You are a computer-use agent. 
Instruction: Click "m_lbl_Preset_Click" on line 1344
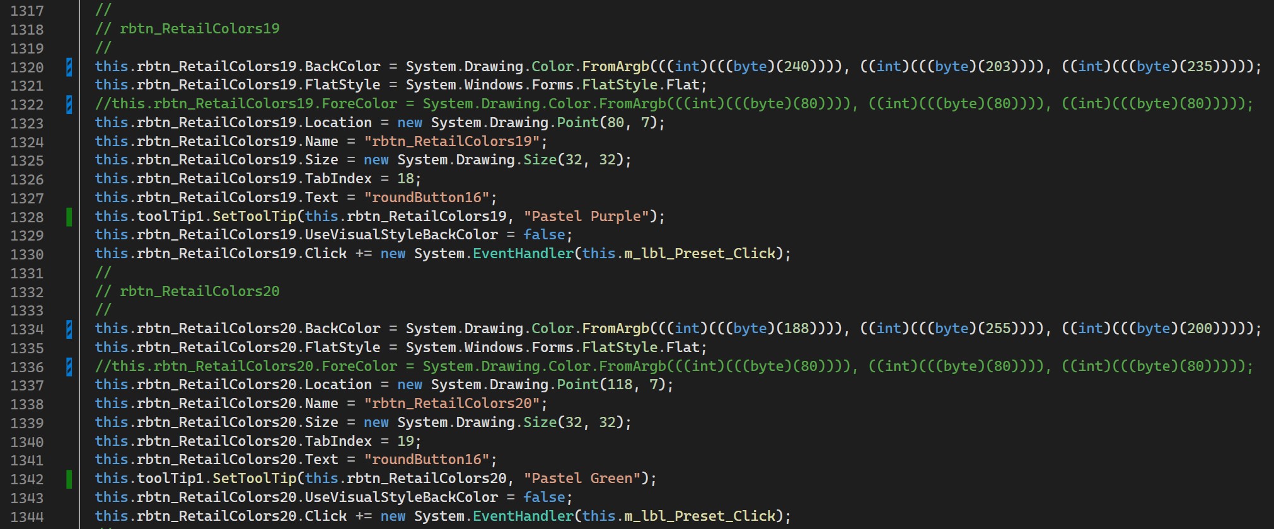pos(700,516)
